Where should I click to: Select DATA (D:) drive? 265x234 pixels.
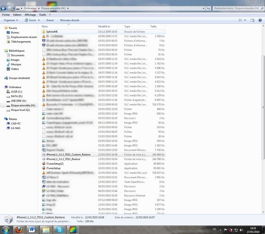[16, 96]
